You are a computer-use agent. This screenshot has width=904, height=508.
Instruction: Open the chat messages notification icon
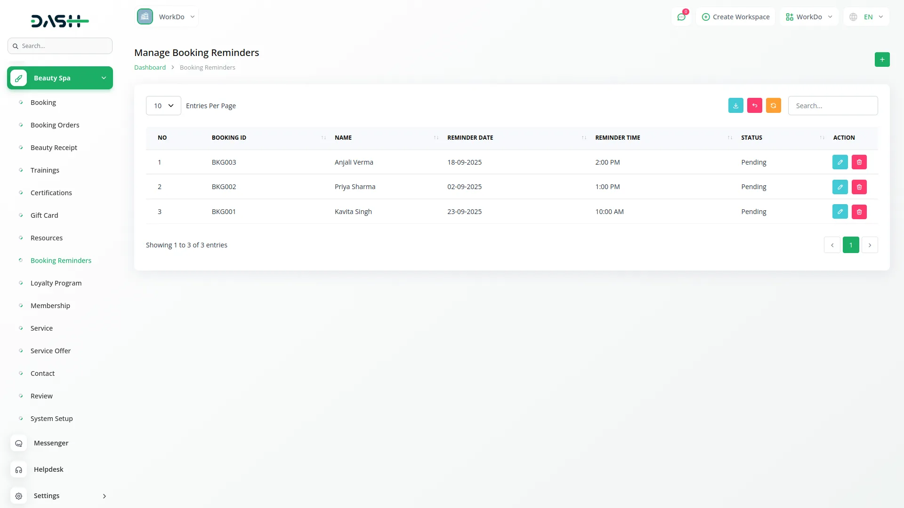coord(681,17)
